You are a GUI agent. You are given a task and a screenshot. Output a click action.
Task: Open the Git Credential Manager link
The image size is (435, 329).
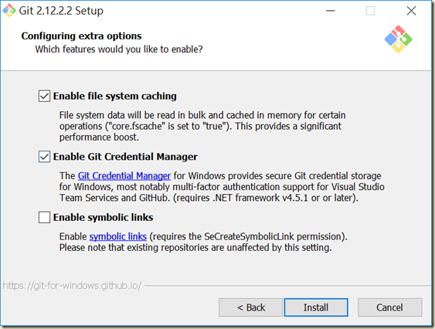point(124,176)
